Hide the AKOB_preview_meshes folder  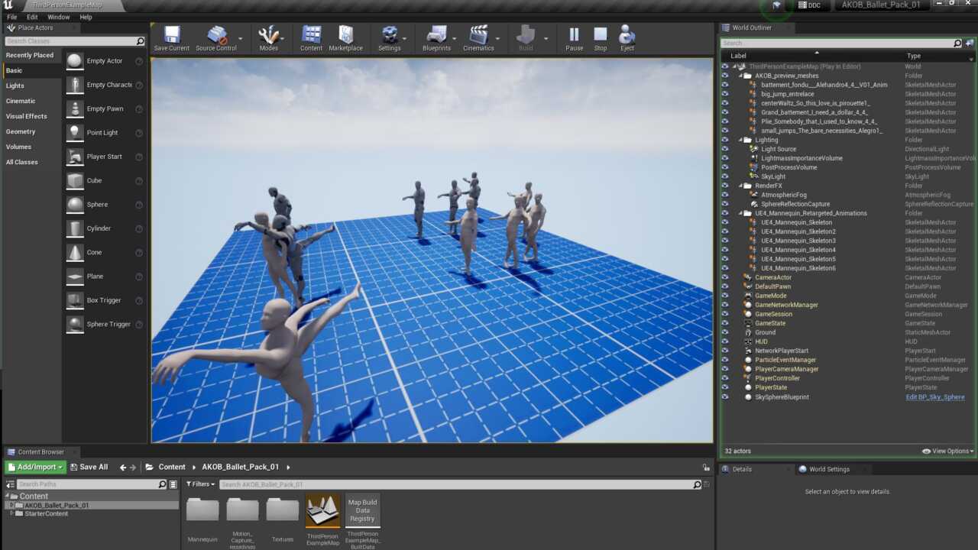pos(725,76)
